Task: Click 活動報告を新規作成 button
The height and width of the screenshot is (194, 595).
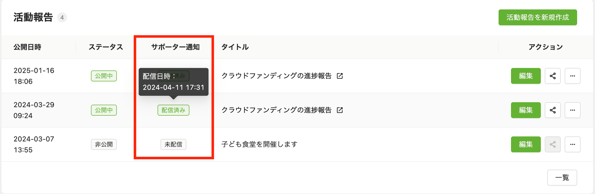Action: 538,17
